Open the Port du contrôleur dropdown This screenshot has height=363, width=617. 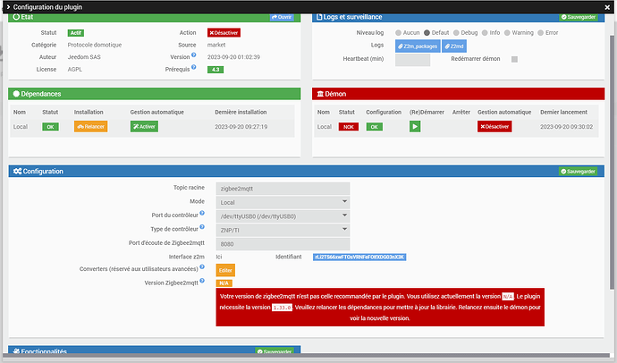pos(283,215)
